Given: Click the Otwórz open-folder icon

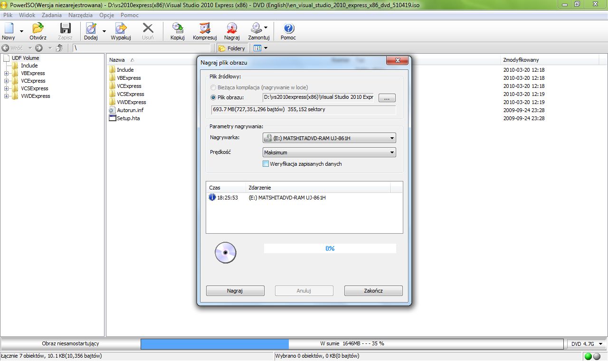Looking at the screenshot, I should click(x=38, y=28).
